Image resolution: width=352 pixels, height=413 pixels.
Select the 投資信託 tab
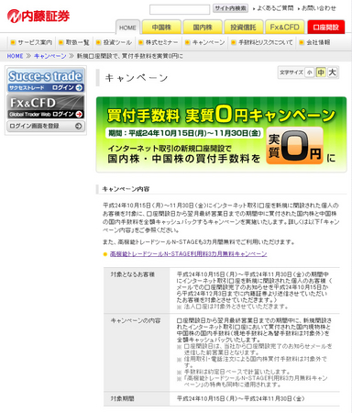point(243,28)
